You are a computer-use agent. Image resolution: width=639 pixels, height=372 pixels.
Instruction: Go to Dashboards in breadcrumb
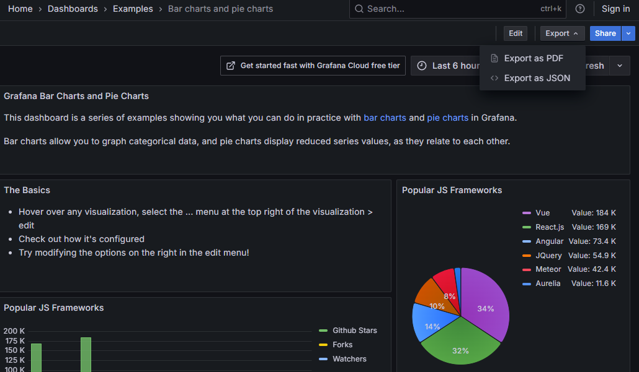click(73, 9)
